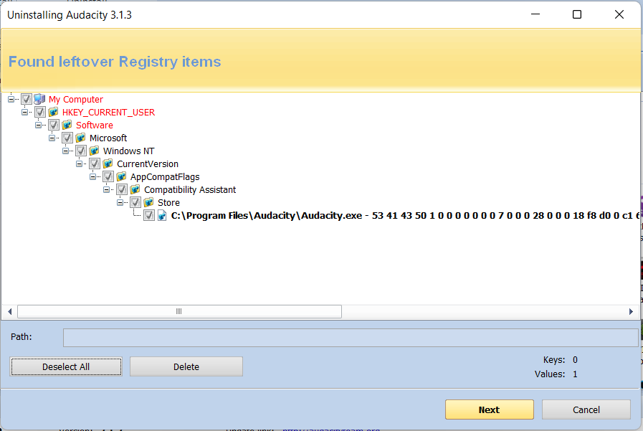Select the AppCompatFlags tree label
This screenshot has width=643, height=431.
tap(165, 176)
